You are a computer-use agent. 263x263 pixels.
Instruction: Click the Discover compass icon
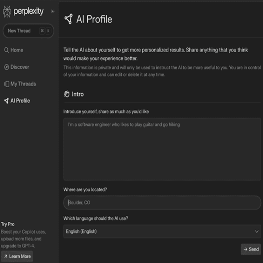6,67
